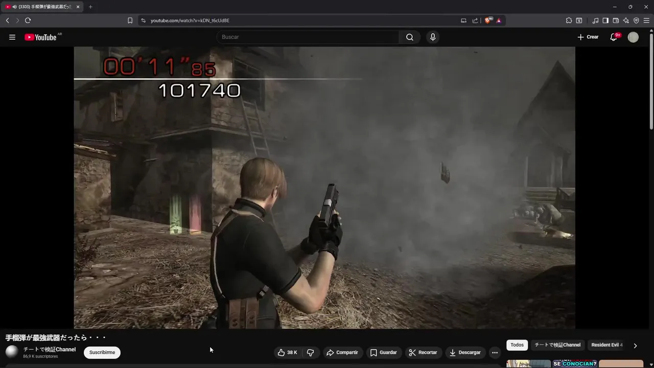
Task: Close the YouTube video tab
Action: tap(78, 7)
